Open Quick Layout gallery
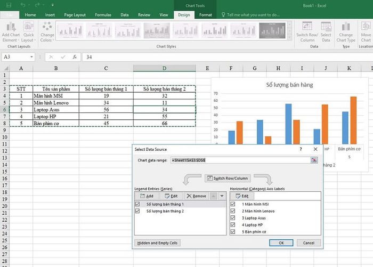The image size is (373, 267). click(29, 32)
